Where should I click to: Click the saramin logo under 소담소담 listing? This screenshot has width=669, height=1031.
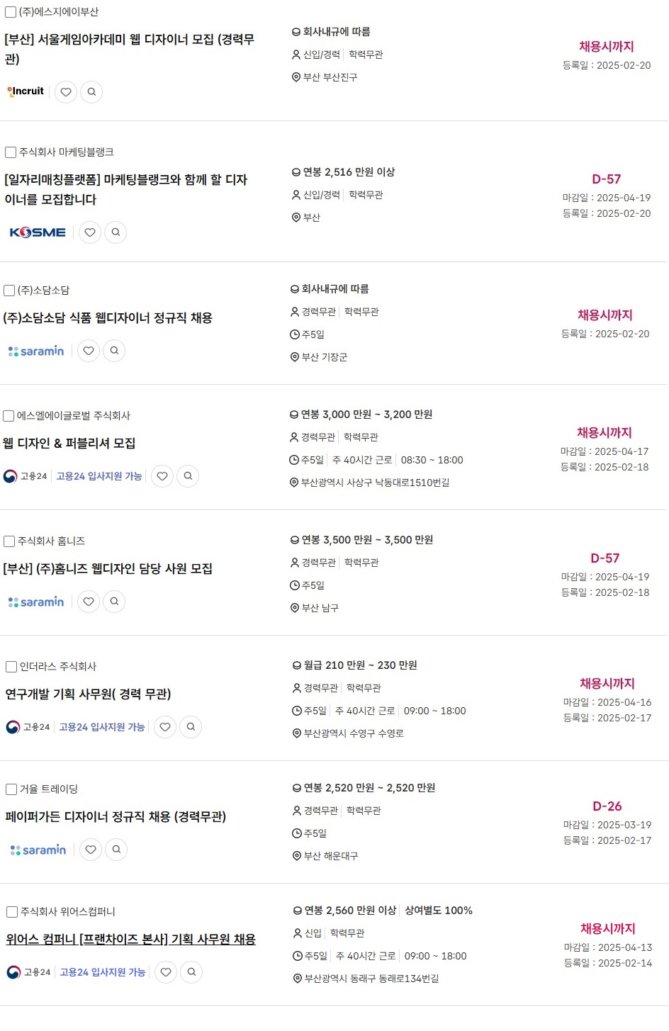36,351
